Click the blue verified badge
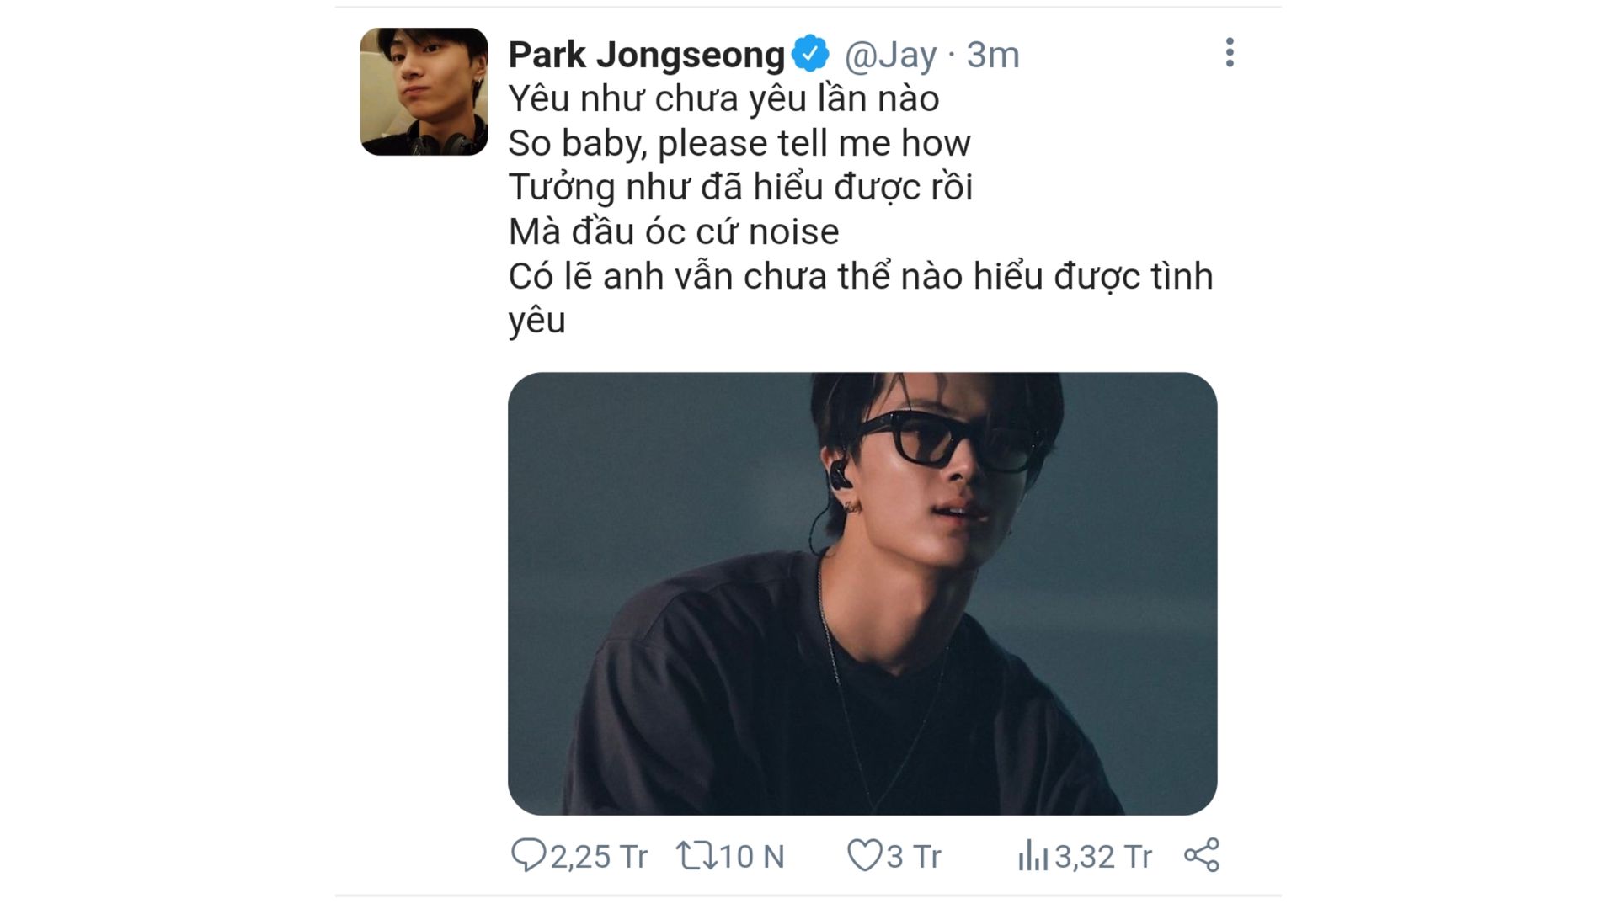 (x=810, y=54)
